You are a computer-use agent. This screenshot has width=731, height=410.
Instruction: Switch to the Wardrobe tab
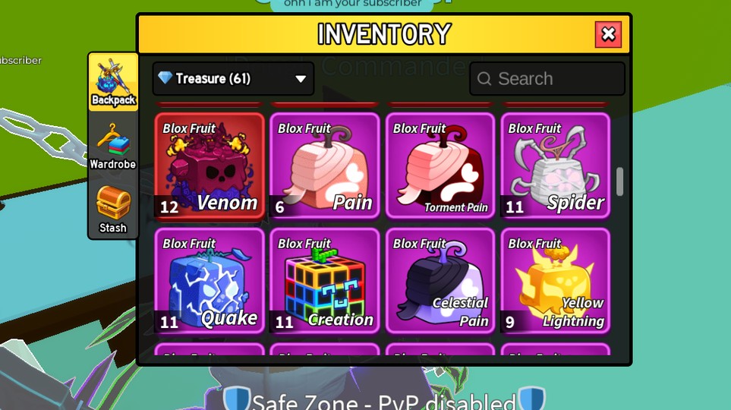(113, 147)
